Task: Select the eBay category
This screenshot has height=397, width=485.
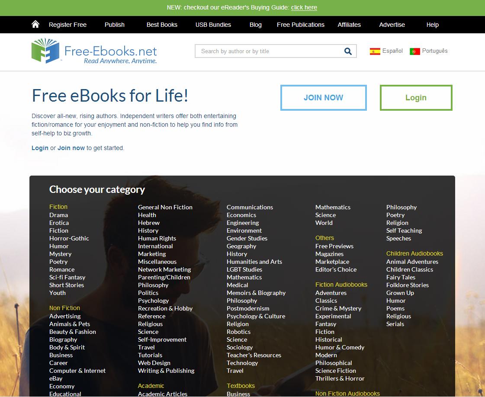Action: (x=56, y=378)
